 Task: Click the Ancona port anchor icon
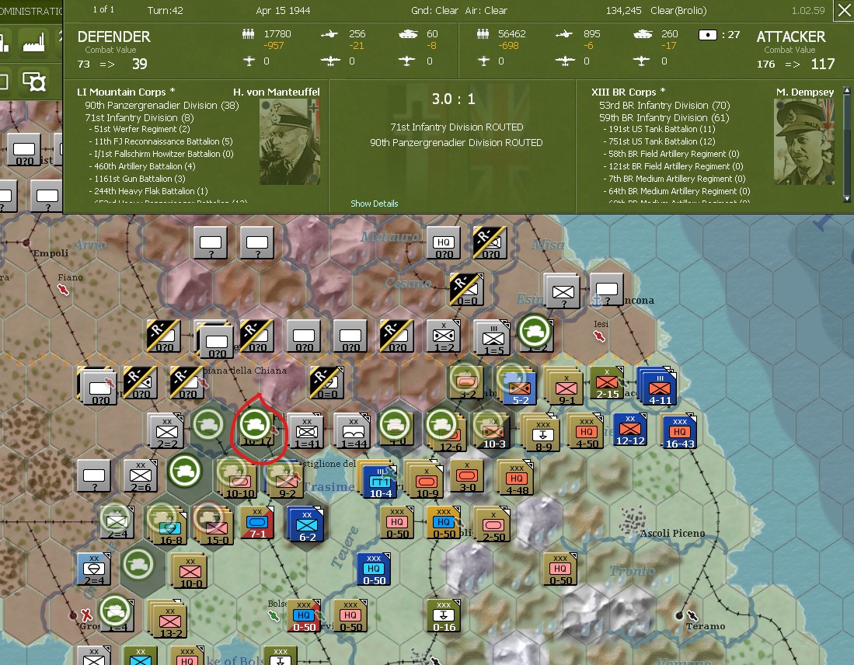(x=596, y=300)
